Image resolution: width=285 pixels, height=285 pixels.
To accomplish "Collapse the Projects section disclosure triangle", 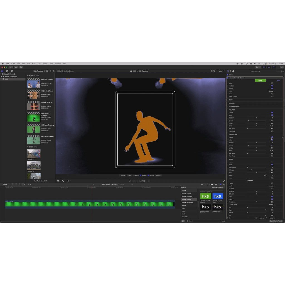I will [x=28, y=75].
